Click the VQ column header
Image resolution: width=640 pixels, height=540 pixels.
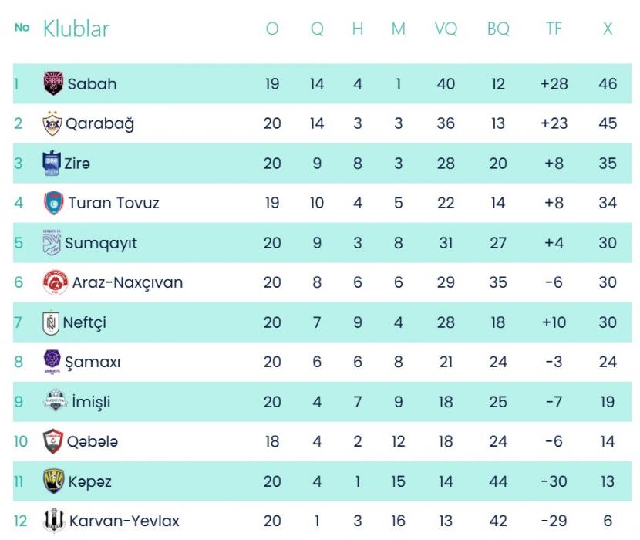coord(446,29)
